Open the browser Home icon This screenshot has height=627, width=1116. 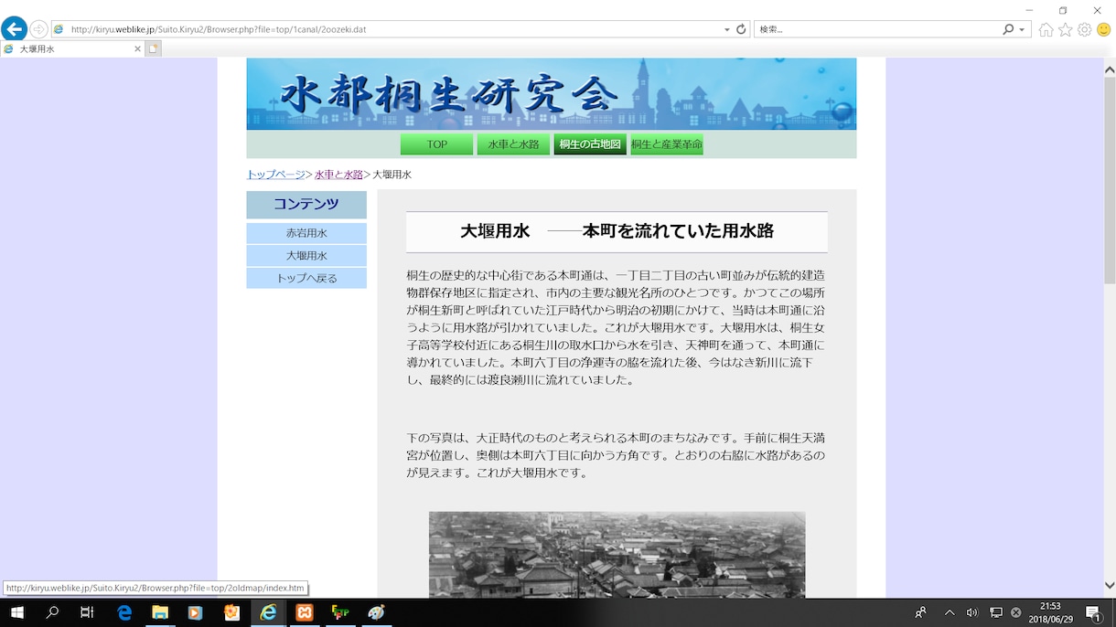[1046, 30]
